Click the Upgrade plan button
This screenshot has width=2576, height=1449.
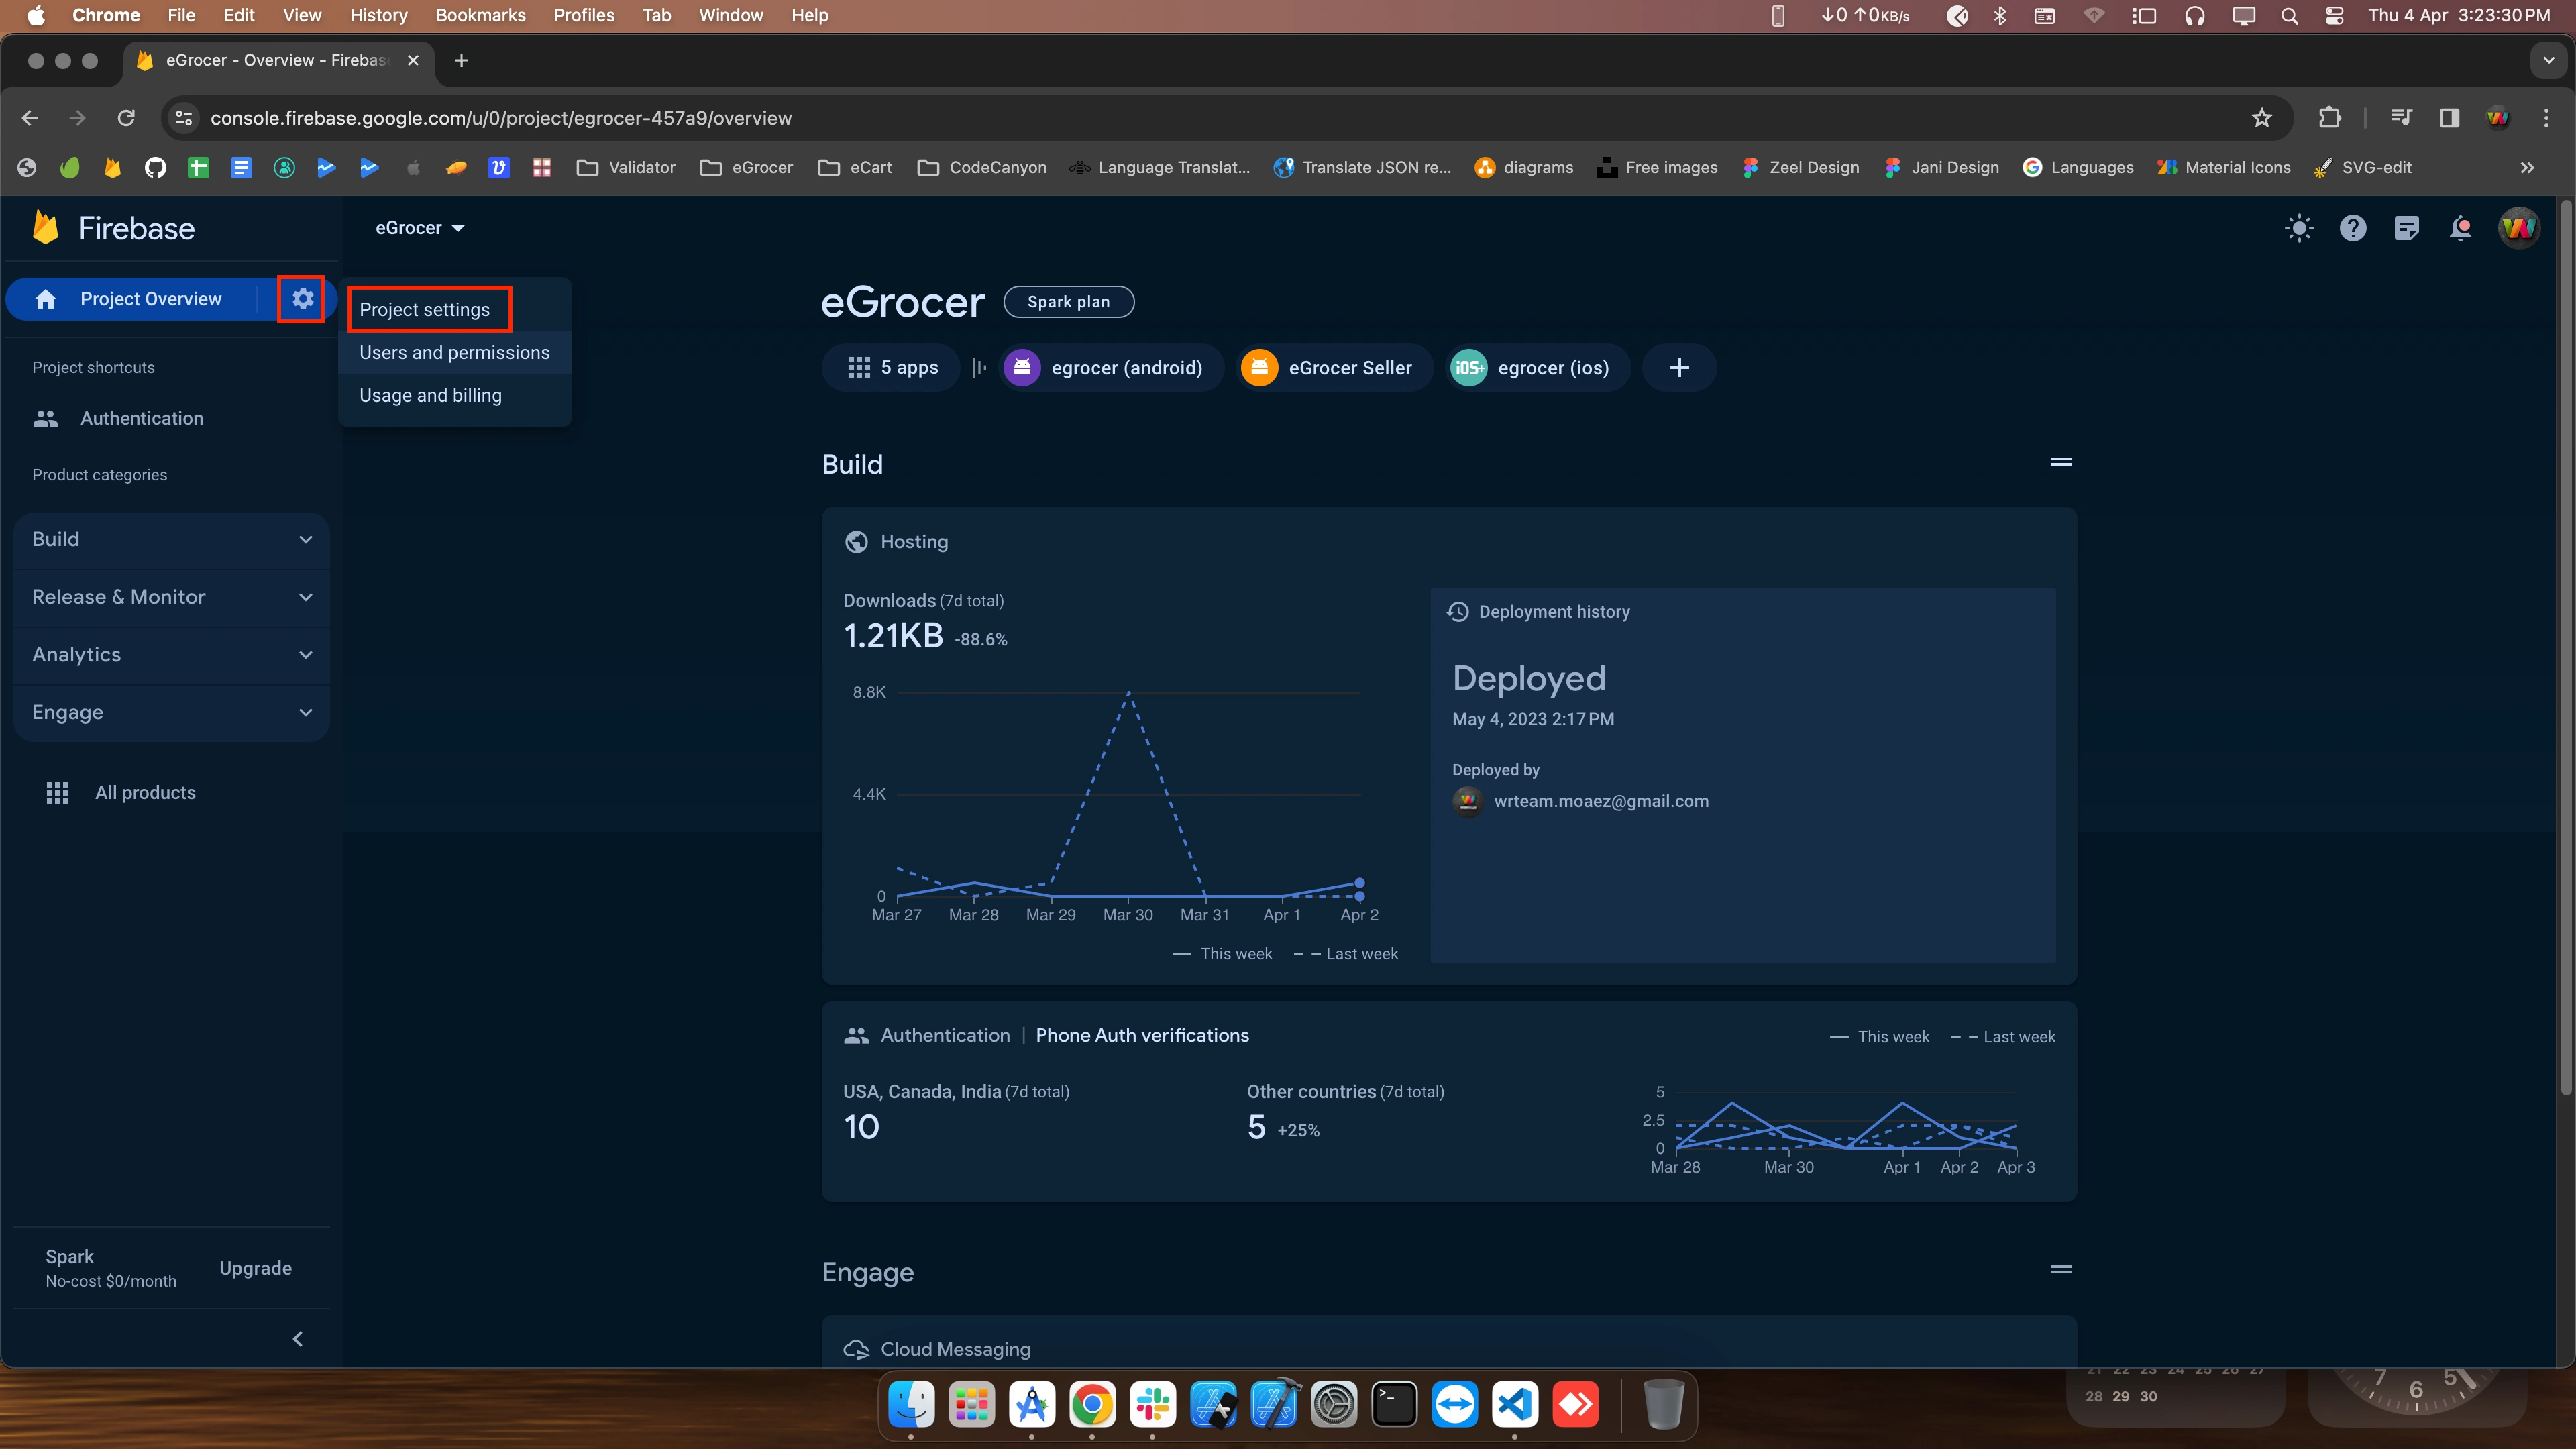255,1268
